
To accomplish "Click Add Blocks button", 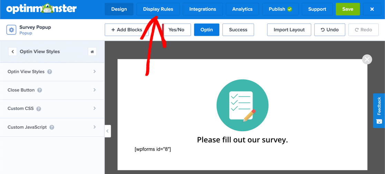I will 127,30.
